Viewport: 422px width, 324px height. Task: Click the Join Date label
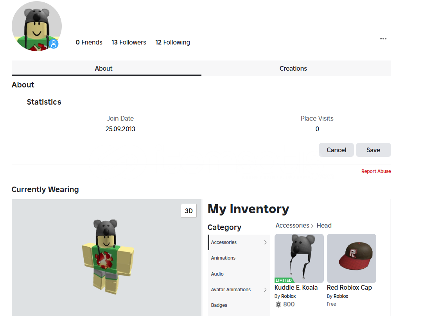click(x=120, y=119)
